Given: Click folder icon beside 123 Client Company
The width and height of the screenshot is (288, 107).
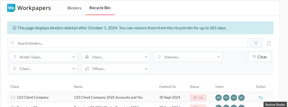Looking at the screenshot, I should point(13,98).
